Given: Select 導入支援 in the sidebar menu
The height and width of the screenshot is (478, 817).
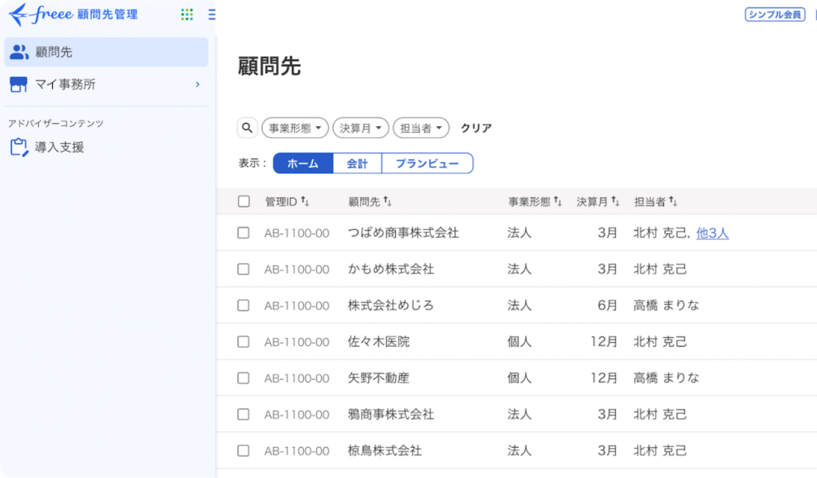Looking at the screenshot, I should 106,147.
